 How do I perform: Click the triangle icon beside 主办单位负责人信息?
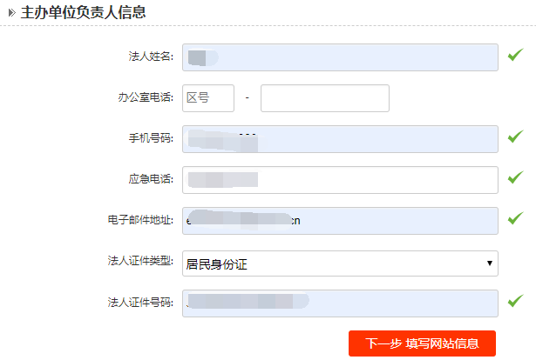[x=11, y=13]
